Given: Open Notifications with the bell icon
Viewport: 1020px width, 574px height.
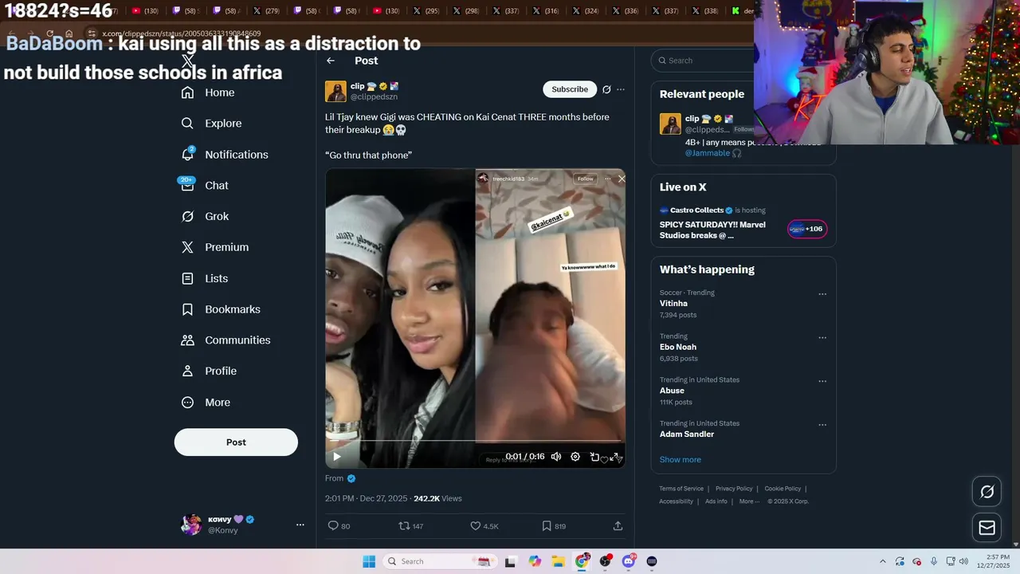Looking at the screenshot, I should point(225,155).
